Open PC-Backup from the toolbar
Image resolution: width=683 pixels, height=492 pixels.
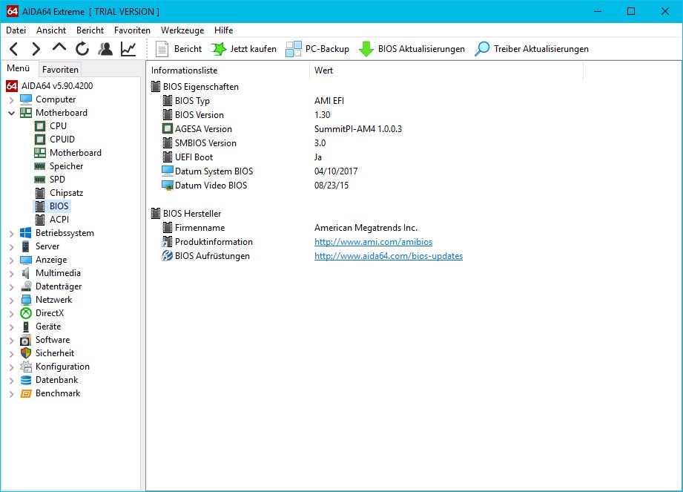coord(317,49)
